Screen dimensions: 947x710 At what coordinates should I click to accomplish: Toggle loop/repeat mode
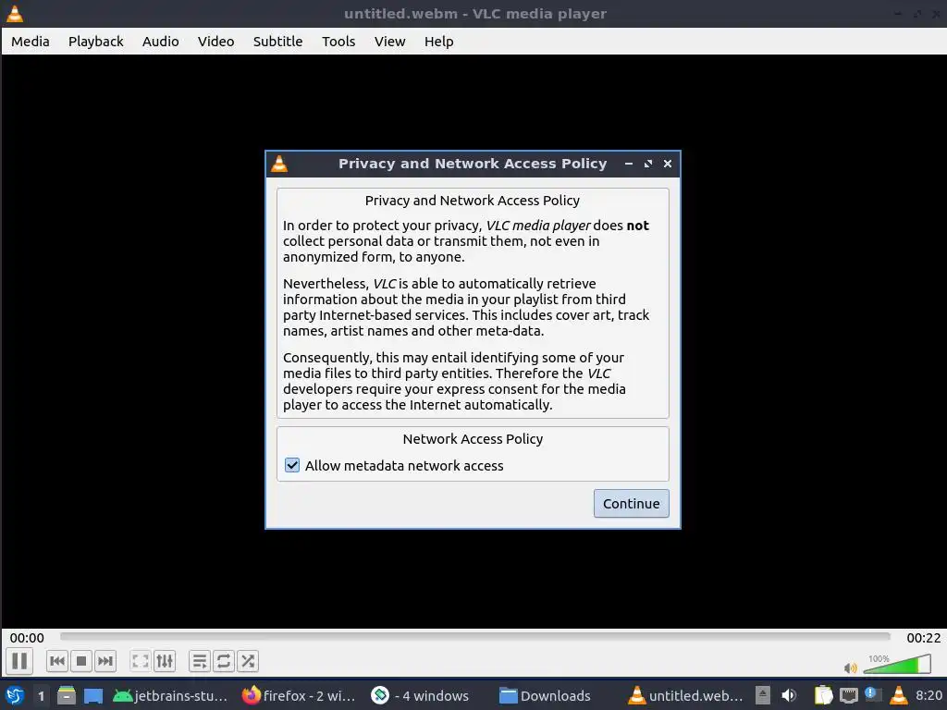[224, 661]
